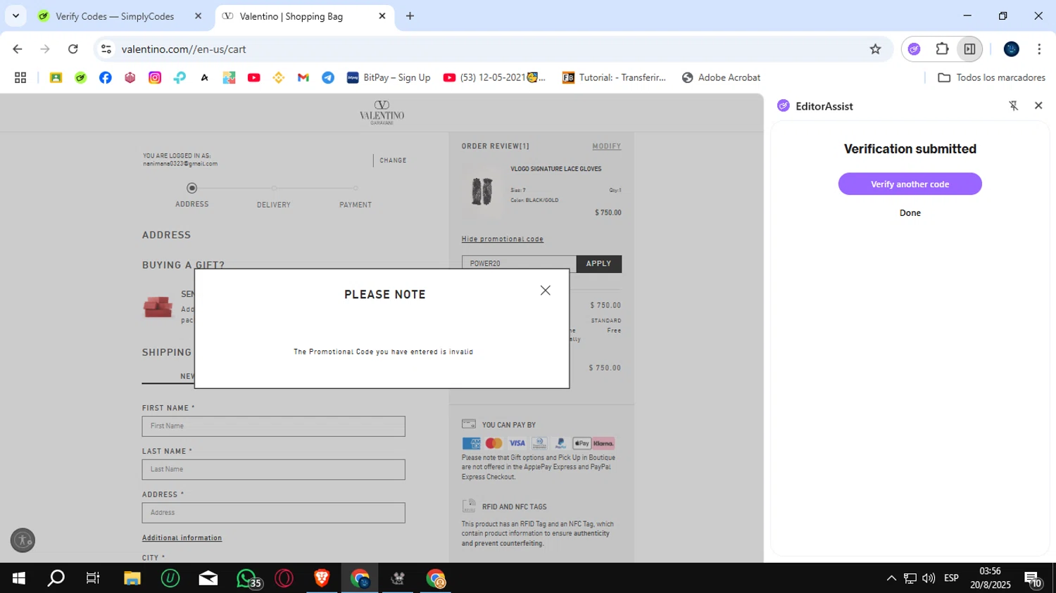Click the POWER20 promo code field
Image resolution: width=1056 pixels, height=593 pixels.
point(519,264)
